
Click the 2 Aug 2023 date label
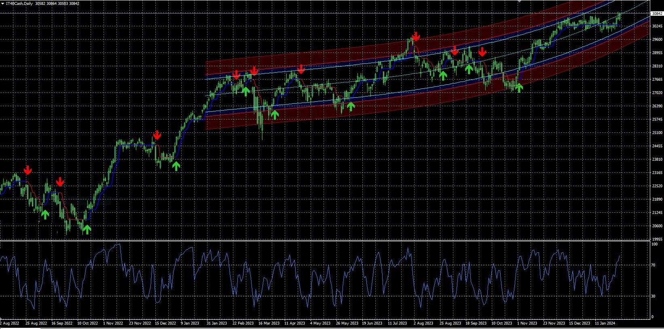[x=423, y=323]
